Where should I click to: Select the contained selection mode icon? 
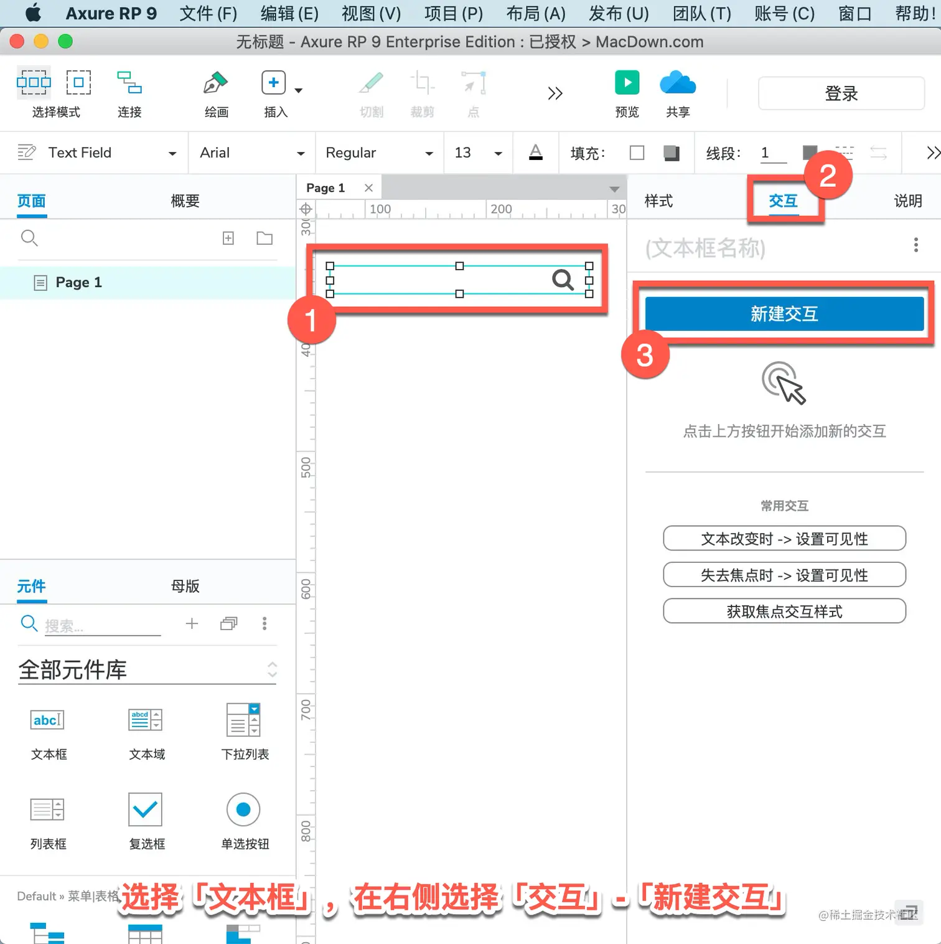tap(78, 82)
